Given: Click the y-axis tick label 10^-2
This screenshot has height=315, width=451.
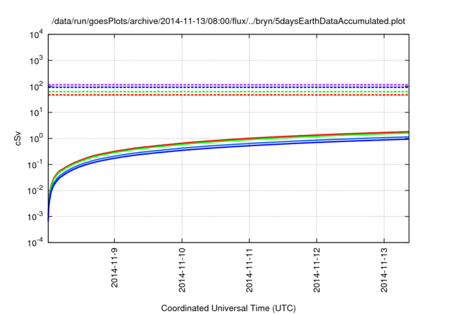Looking at the screenshot, I should [x=33, y=190].
